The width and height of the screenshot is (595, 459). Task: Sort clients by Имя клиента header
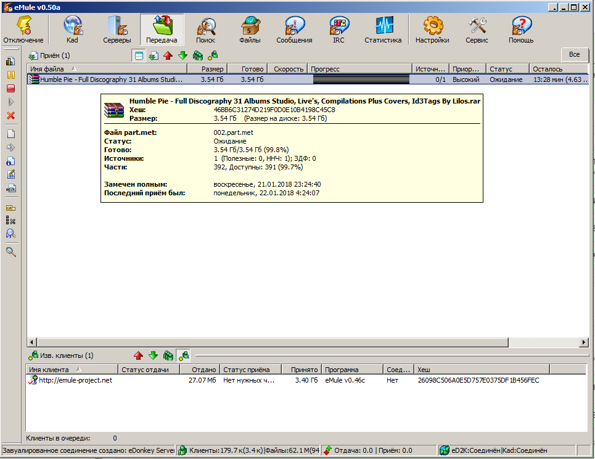point(72,370)
